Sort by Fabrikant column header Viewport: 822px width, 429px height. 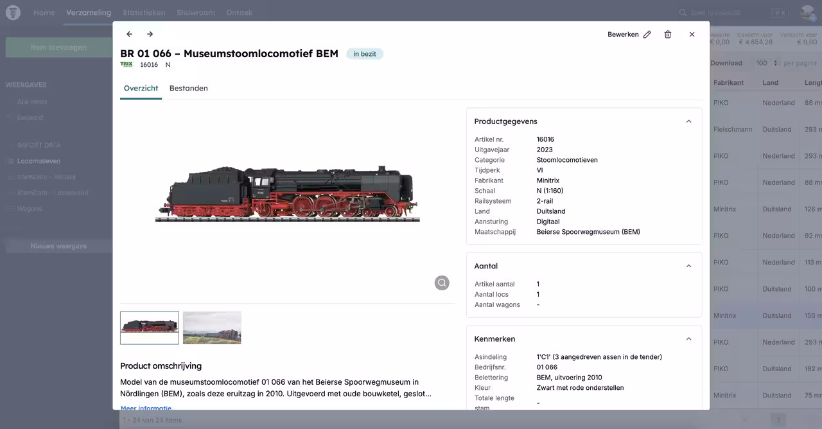pos(729,83)
